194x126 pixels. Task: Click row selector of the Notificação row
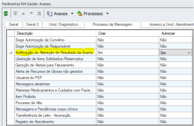pos(11,53)
